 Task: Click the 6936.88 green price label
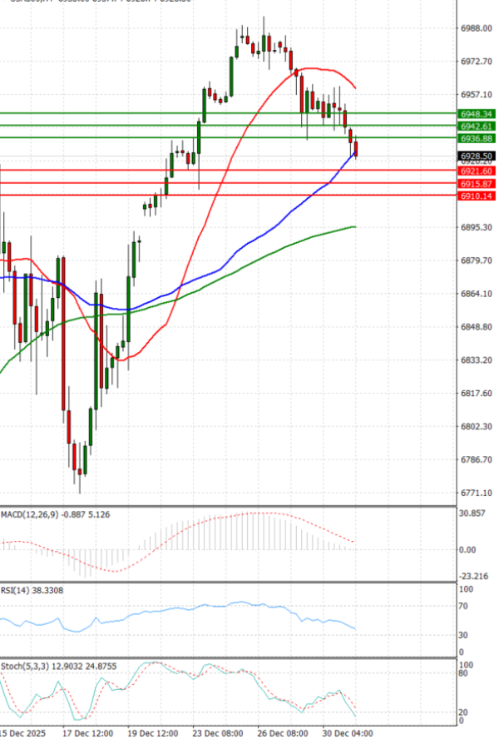pyautogui.click(x=477, y=138)
